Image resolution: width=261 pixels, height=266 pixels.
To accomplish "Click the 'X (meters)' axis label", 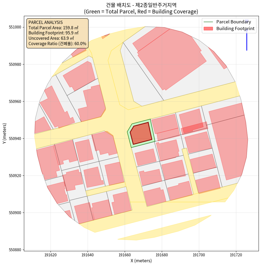I will tap(141, 261).
